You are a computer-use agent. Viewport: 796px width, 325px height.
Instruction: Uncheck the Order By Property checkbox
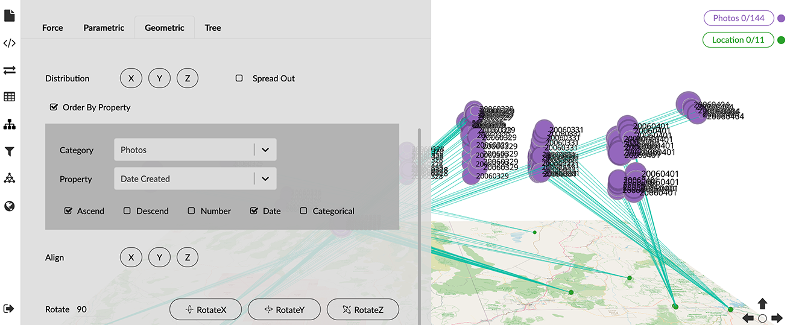pos(54,107)
